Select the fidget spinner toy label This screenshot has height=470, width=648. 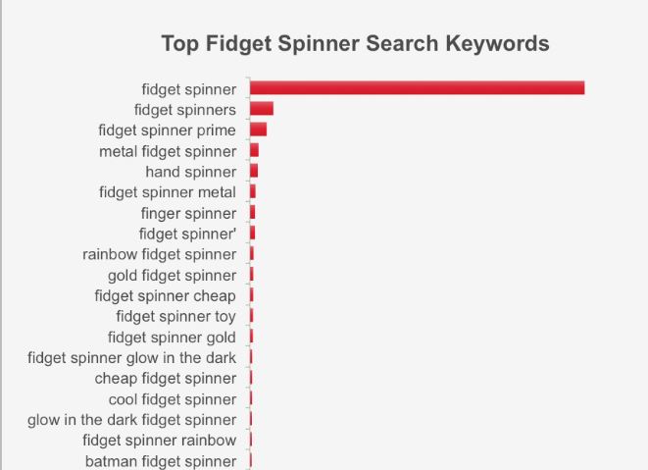coord(175,317)
